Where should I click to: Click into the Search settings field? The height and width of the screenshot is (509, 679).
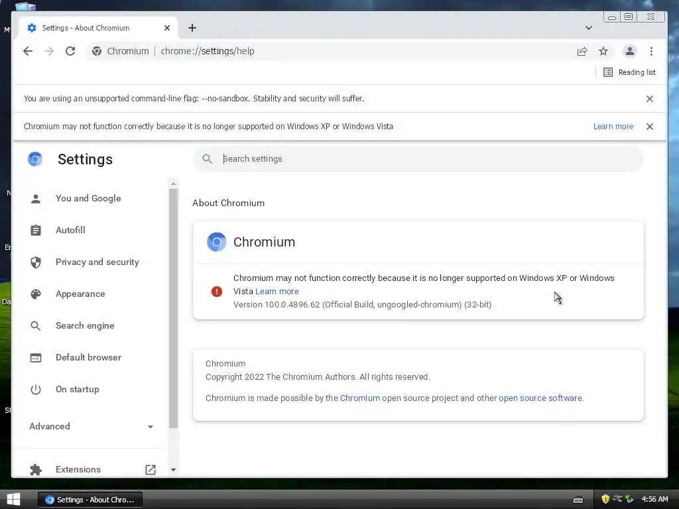click(418, 159)
